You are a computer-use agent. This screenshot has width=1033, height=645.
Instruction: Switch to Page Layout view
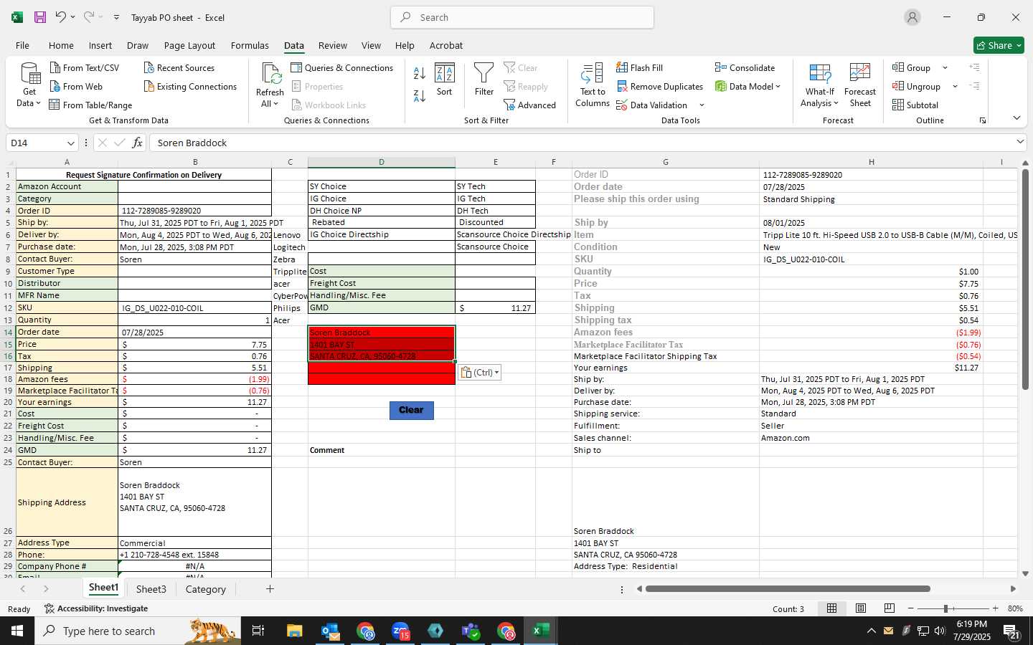(x=861, y=608)
